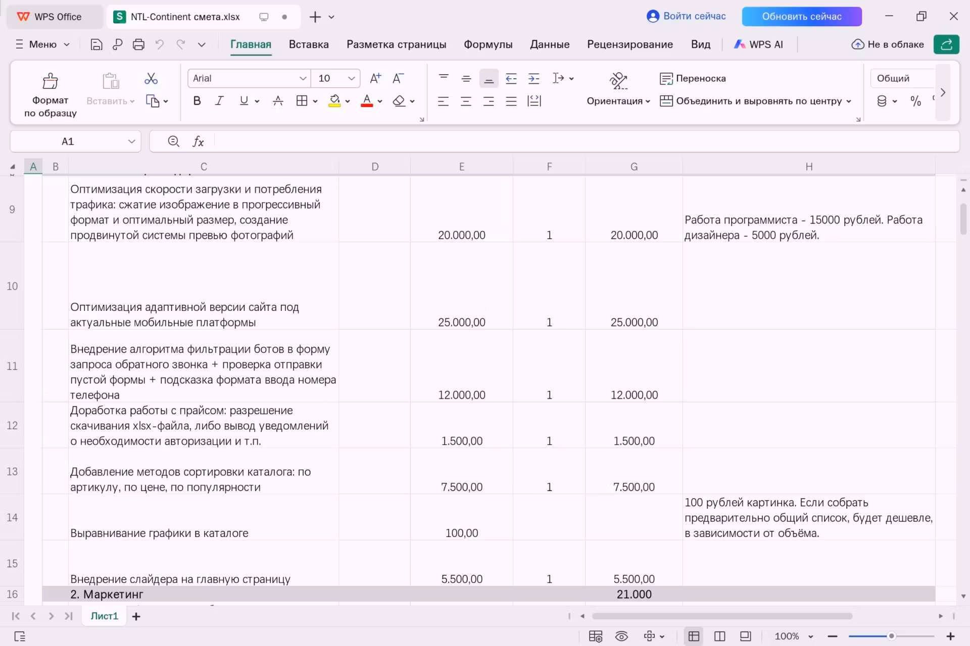Click the Insert Function fx icon
The image size is (970, 646).
pyautogui.click(x=198, y=141)
